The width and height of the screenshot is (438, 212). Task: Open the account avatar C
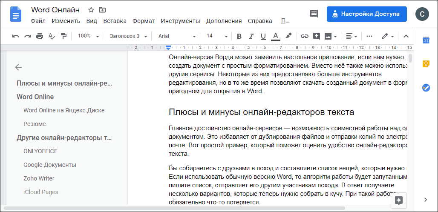click(x=422, y=14)
